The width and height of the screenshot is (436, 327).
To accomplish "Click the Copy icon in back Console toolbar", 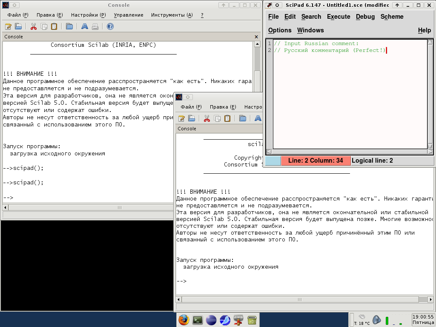I will point(44,26).
